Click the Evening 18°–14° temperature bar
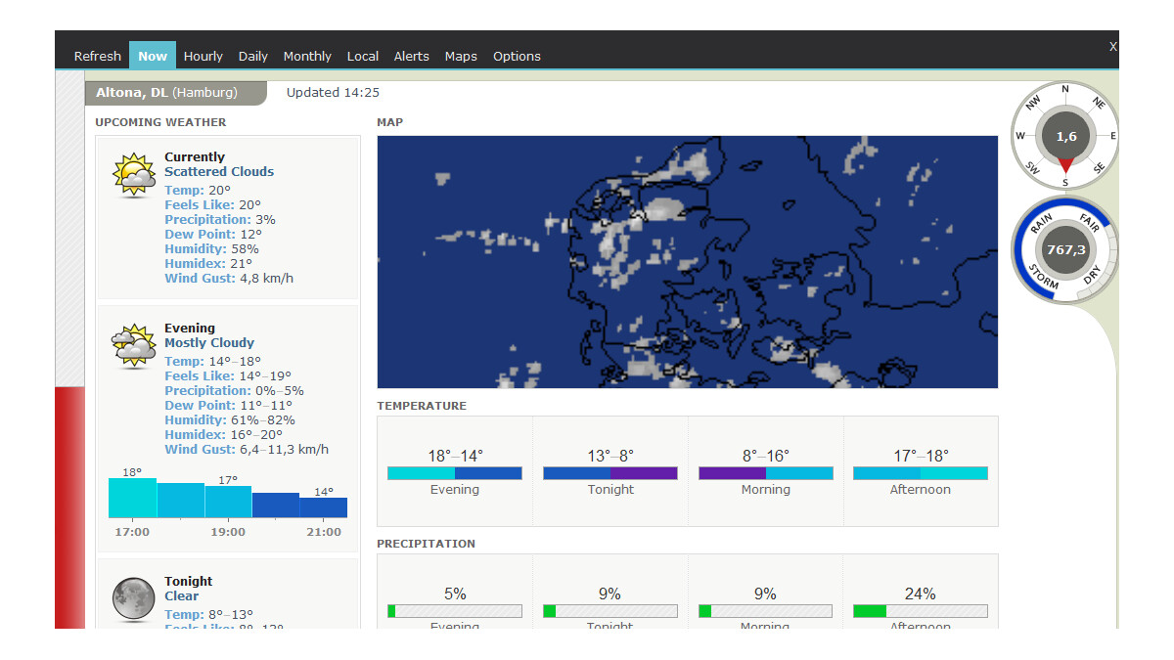Viewport: 1174px width, 660px height. [x=455, y=473]
